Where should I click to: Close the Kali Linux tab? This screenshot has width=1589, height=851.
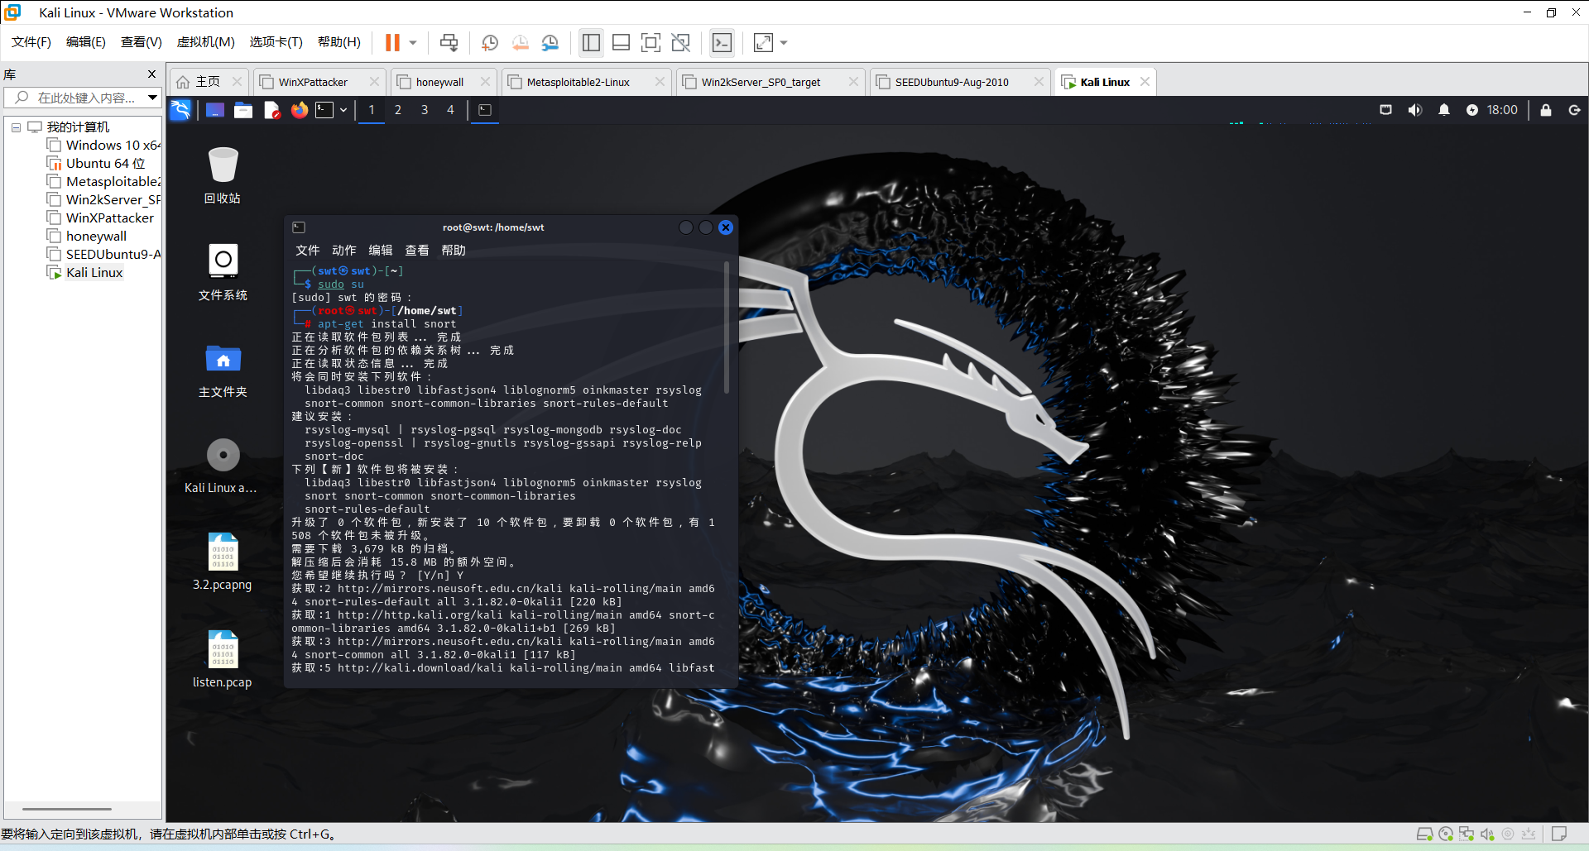pos(1145,82)
